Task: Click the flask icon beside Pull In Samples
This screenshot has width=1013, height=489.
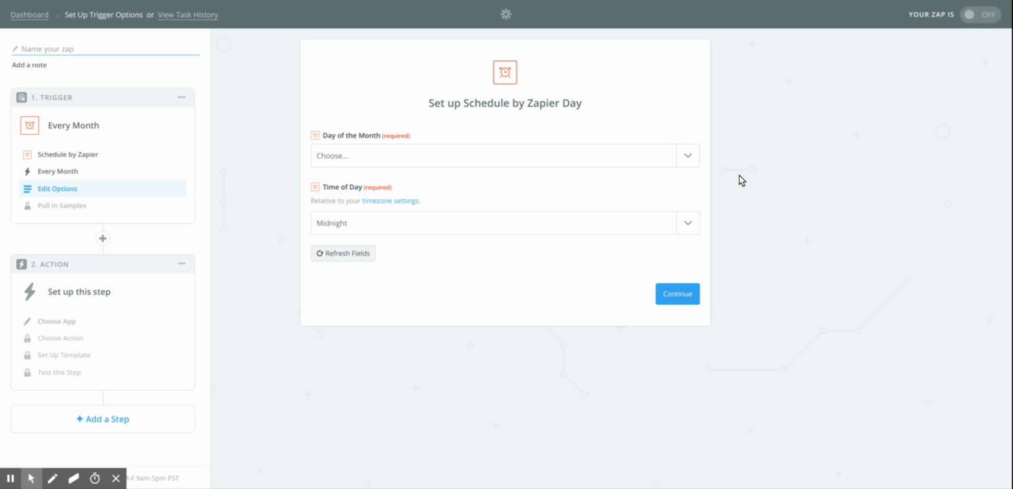Action: click(x=26, y=205)
